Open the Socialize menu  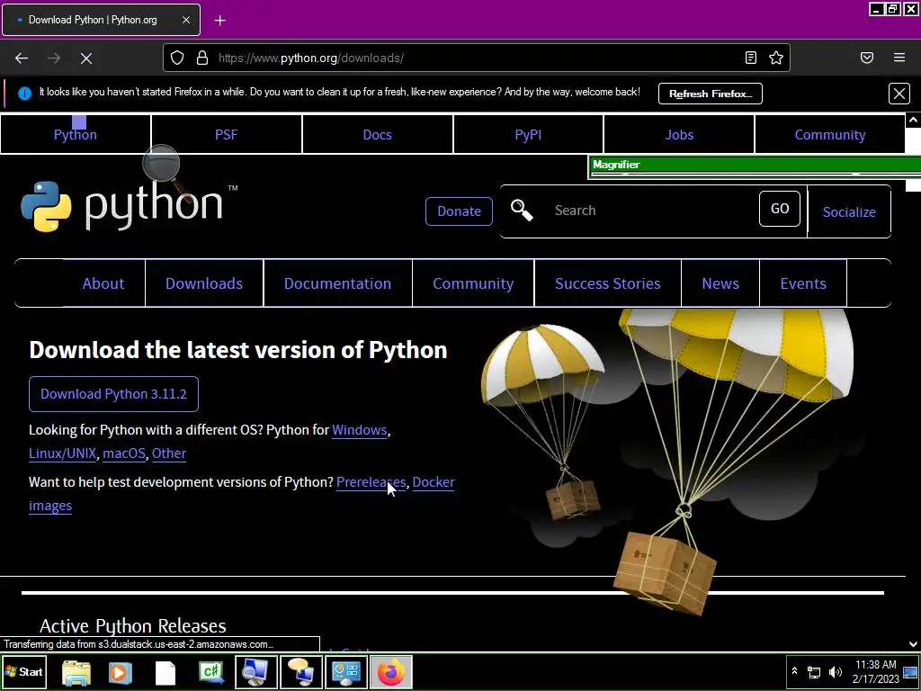point(849,211)
